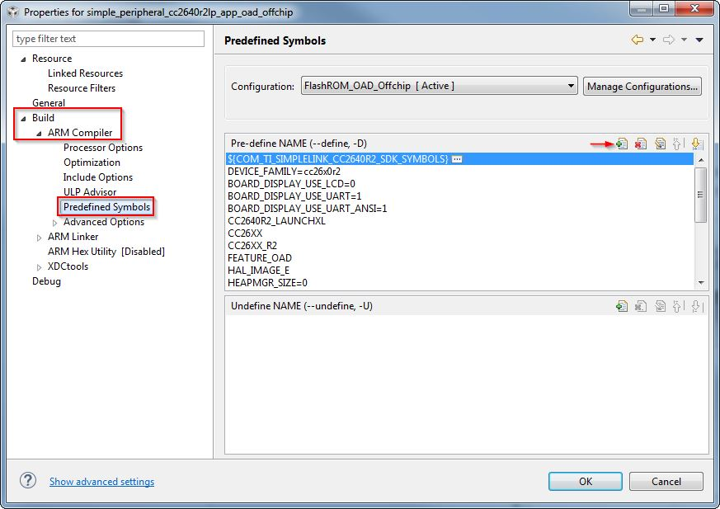
Task: Open the General properties page
Action: pyautogui.click(x=48, y=103)
